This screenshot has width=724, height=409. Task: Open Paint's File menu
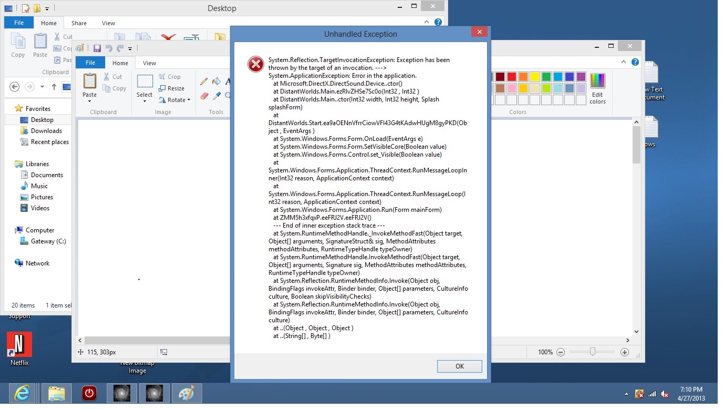pyautogui.click(x=90, y=63)
